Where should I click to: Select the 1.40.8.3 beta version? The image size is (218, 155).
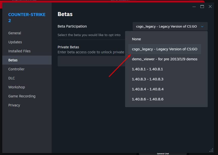165,79
